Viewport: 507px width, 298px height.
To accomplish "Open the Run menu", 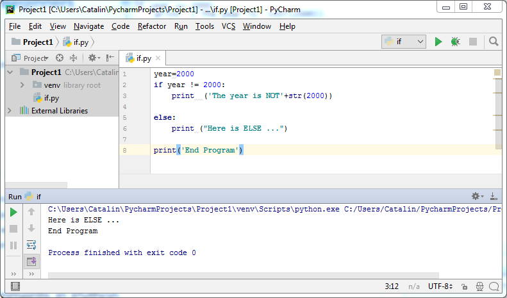I will 181,26.
